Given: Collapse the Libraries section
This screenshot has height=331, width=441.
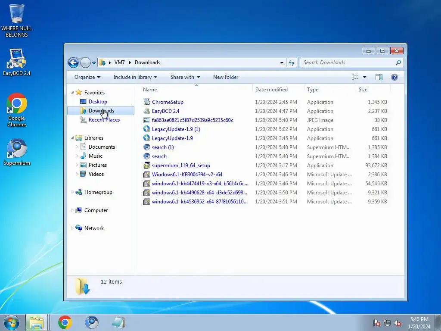Looking at the screenshot, I should coord(72,137).
